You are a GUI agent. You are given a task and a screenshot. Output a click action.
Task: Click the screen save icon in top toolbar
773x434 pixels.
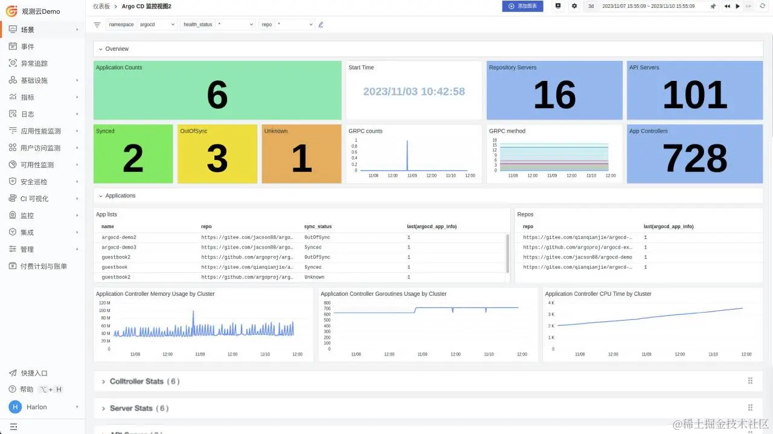[x=558, y=6]
